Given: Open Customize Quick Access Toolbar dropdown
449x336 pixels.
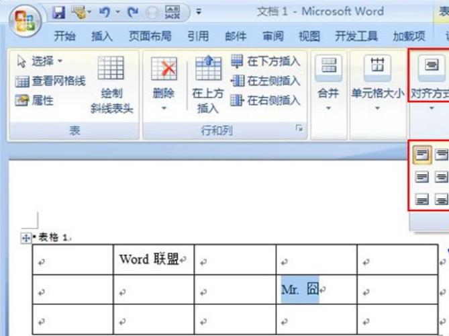Looking at the screenshot, I should [199, 12].
